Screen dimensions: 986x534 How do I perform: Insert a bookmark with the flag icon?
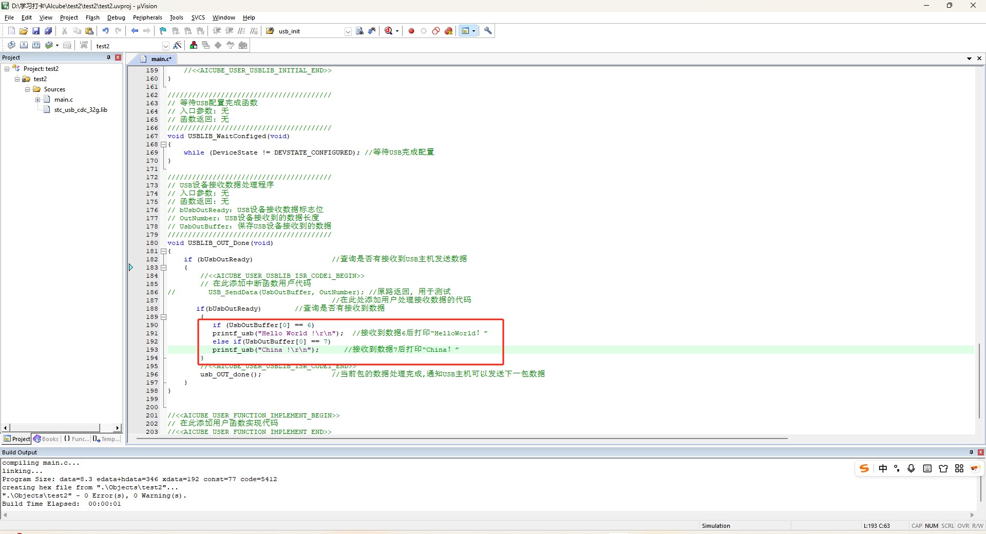coord(163,31)
